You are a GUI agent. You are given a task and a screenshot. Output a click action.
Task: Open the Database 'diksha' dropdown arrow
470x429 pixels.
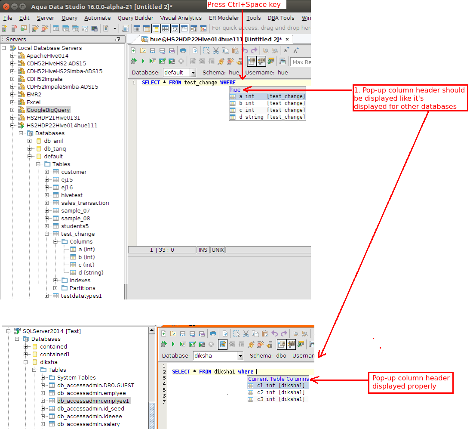(x=240, y=356)
